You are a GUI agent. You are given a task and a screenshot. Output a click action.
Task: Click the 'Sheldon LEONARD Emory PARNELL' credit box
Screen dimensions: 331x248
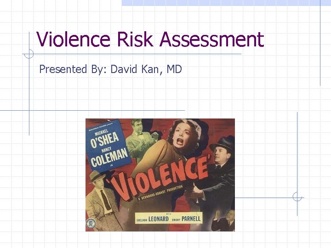pyautogui.click(x=168, y=219)
